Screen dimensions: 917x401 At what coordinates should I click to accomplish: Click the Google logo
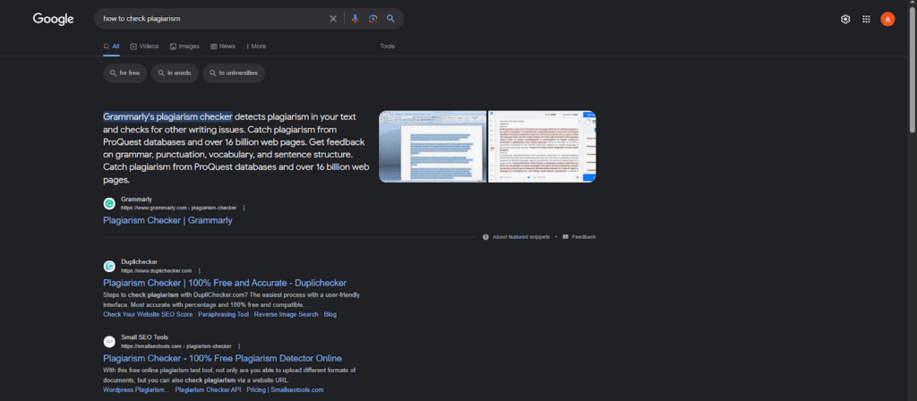53,19
